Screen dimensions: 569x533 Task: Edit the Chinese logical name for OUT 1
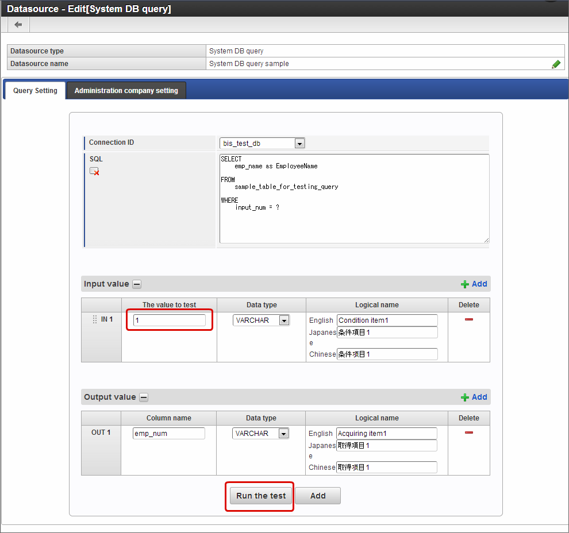[x=386, y=467]
